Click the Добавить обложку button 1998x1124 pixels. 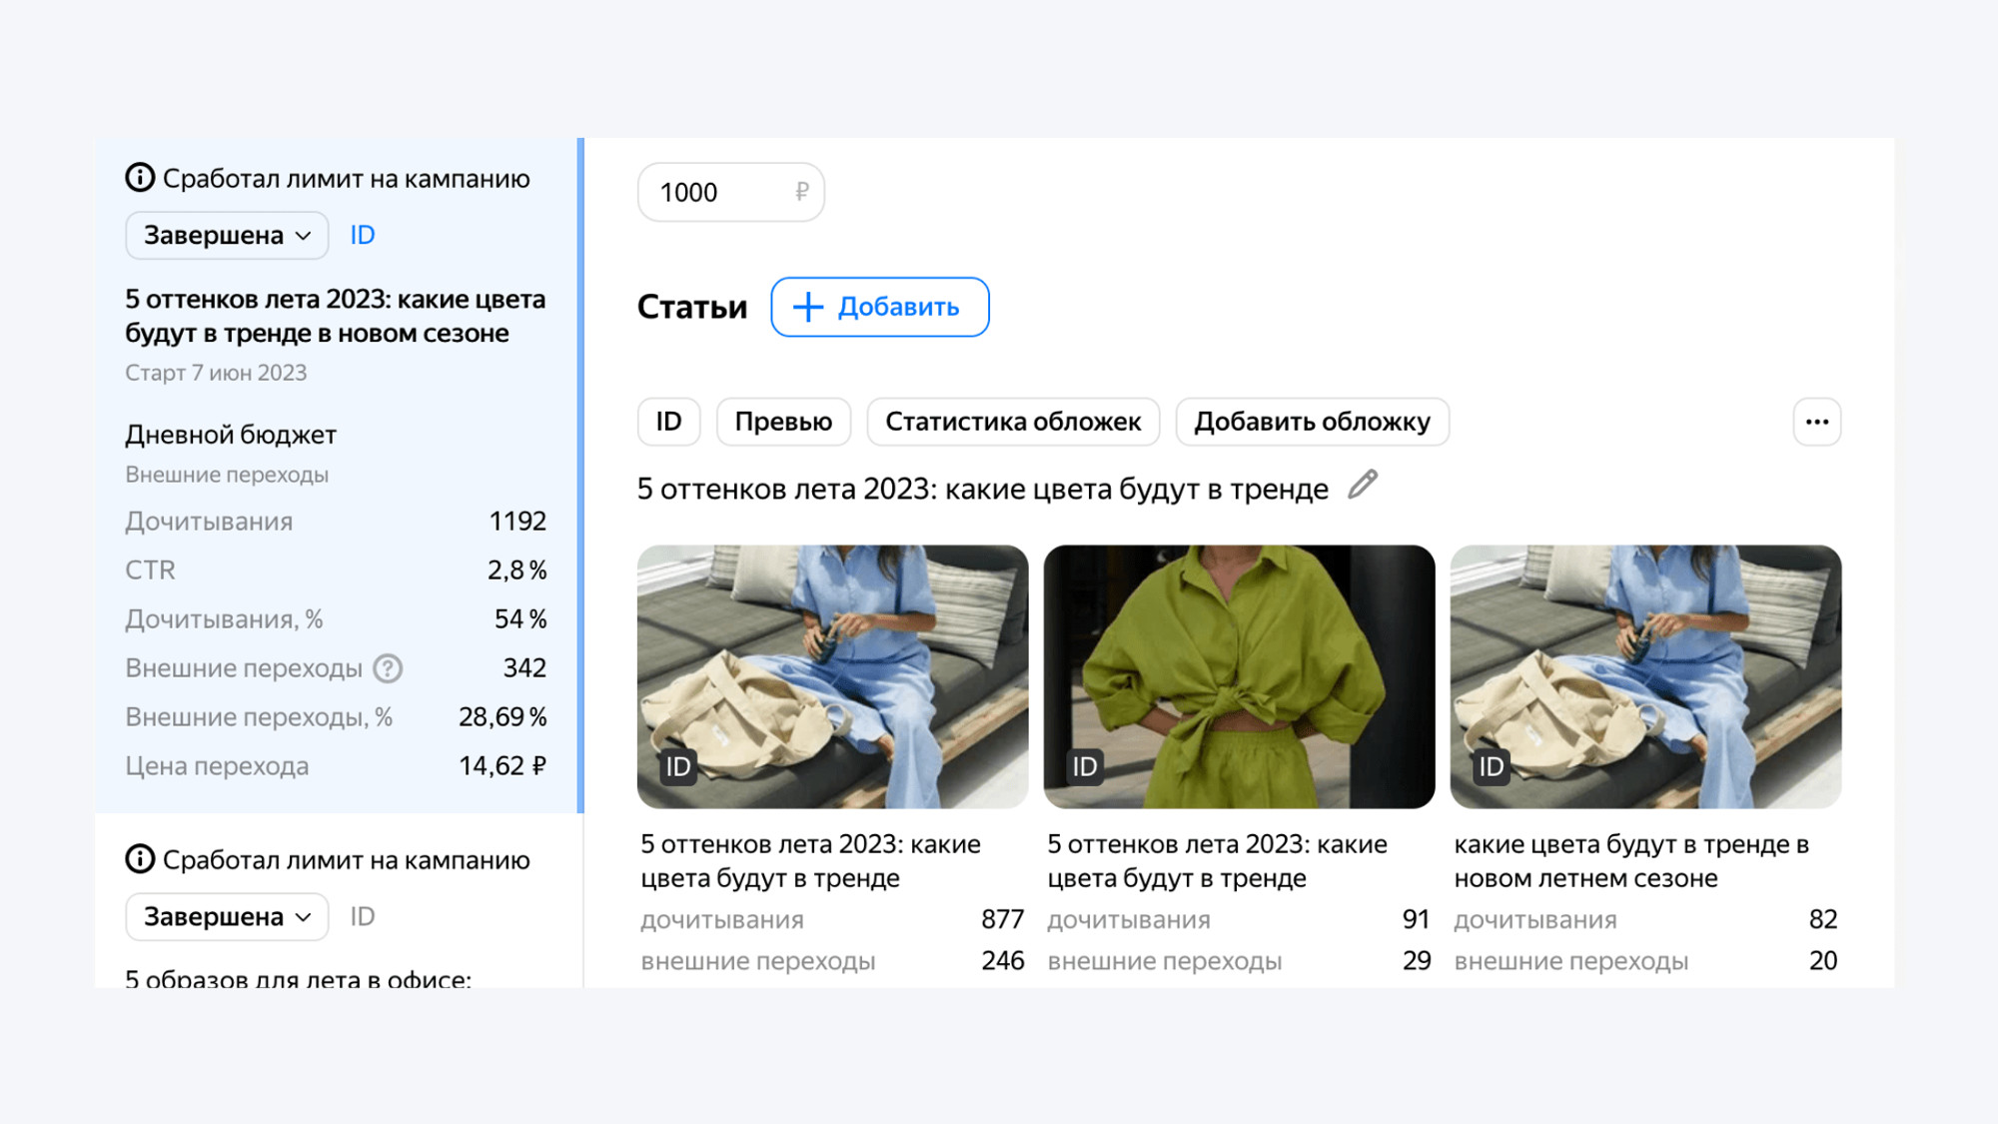coord(1312,422)
